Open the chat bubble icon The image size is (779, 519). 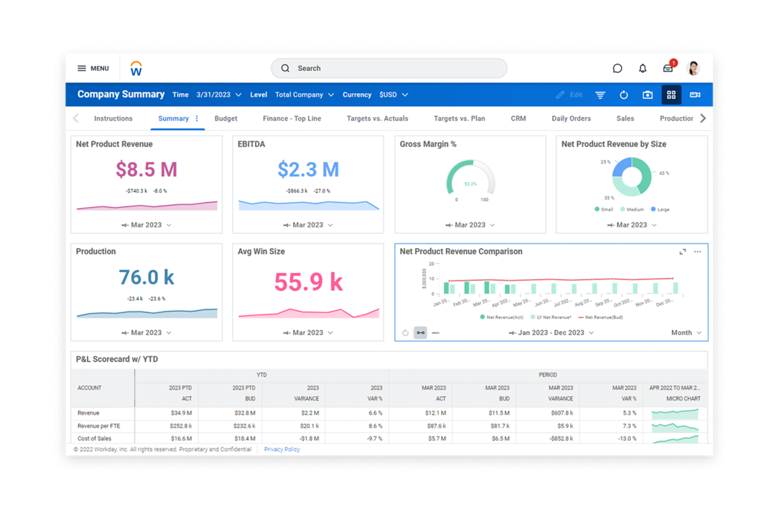617,68
